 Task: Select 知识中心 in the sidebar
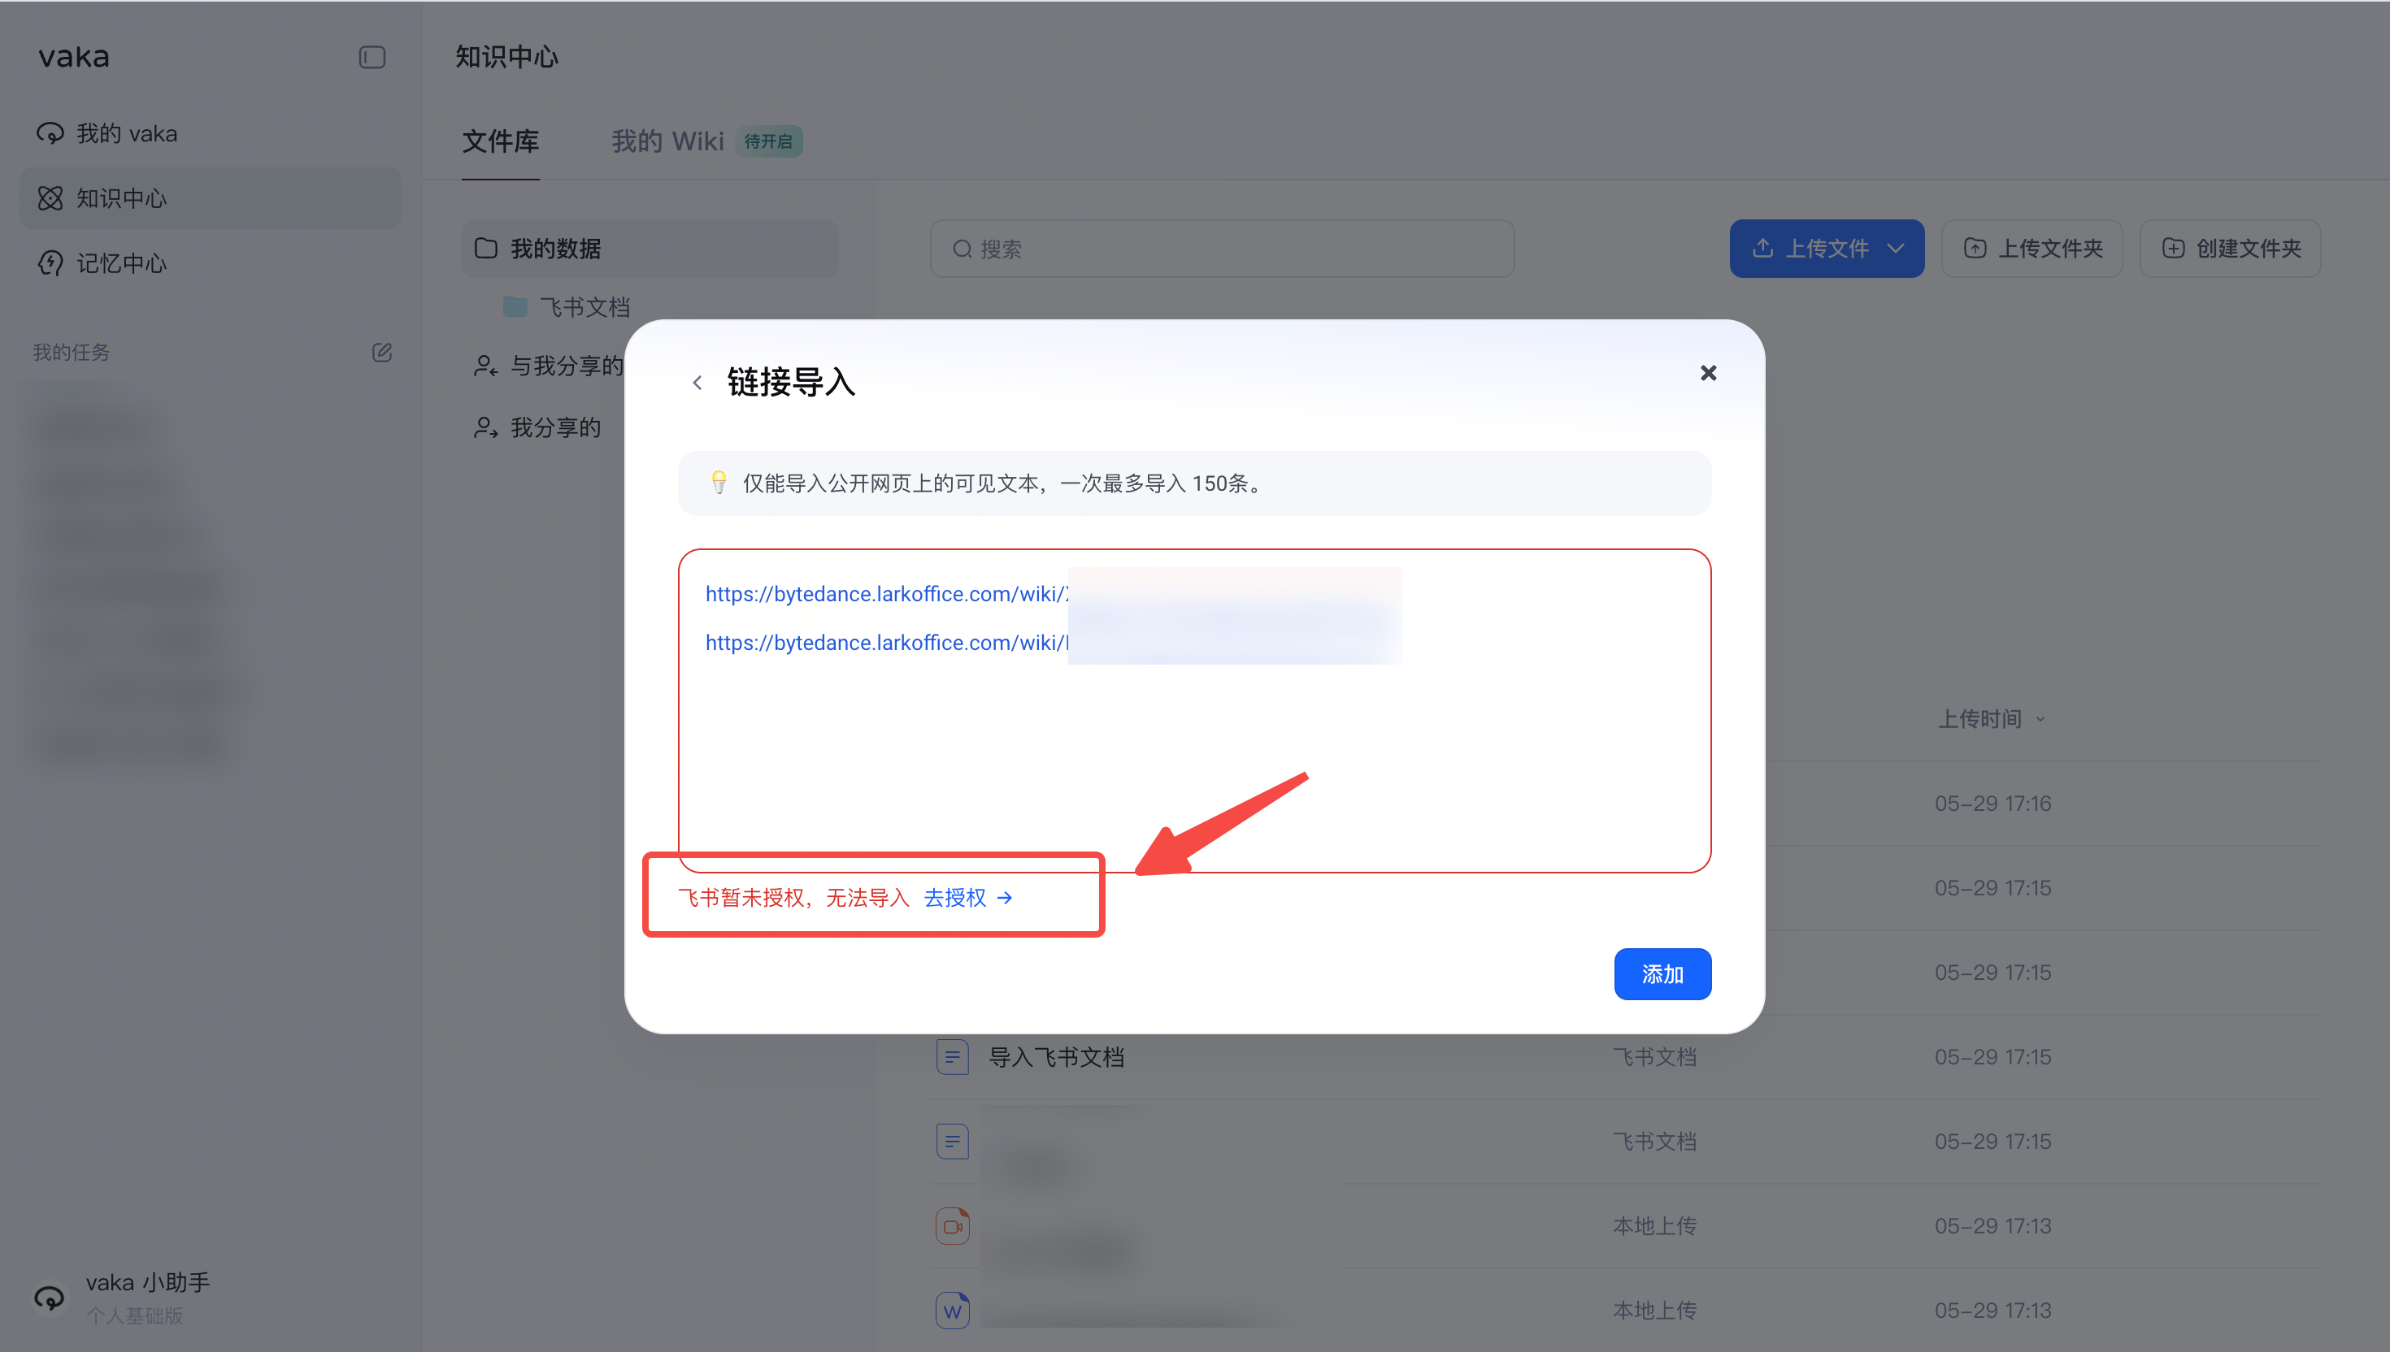click(210, 199)
